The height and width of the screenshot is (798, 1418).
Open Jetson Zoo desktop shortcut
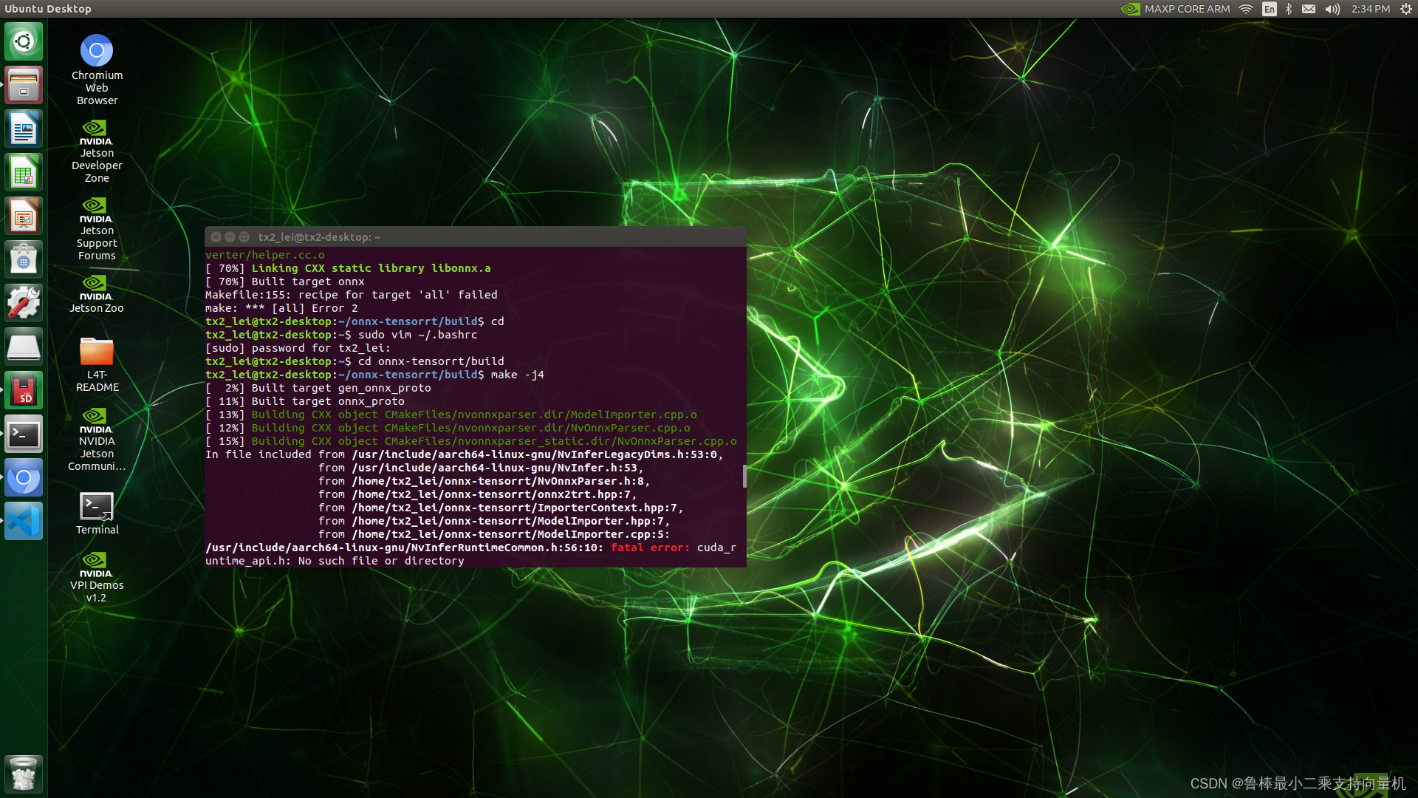point(97,294)
